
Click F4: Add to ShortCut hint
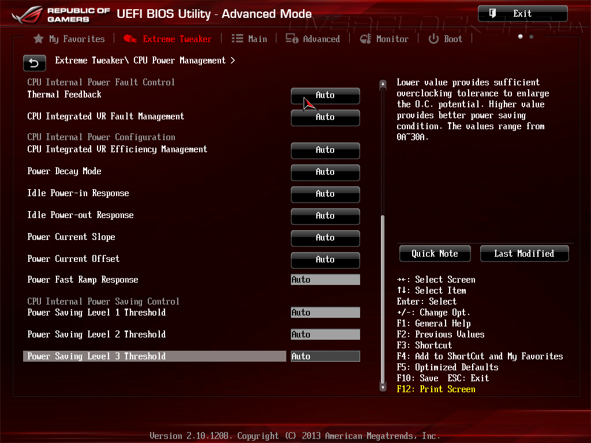coord(480,356)
